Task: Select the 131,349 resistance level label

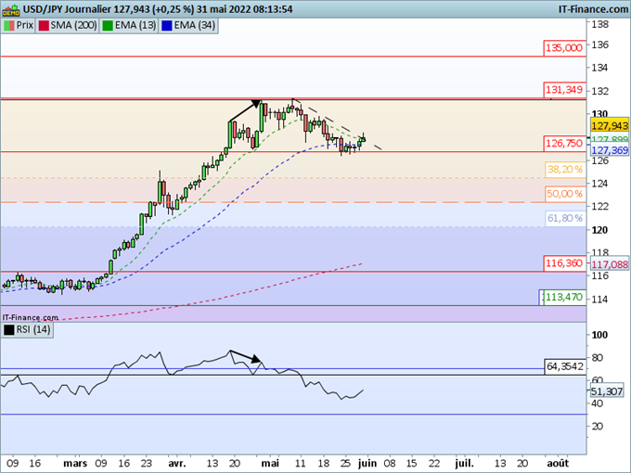Action: pyautogui.click(x=564, y=90)
